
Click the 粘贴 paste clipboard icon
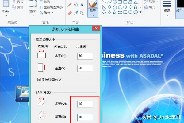[x=6, y=4]
